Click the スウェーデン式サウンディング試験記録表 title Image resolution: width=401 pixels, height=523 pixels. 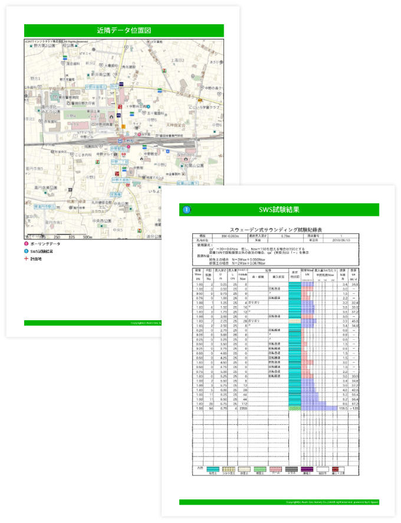coord(278,229)
